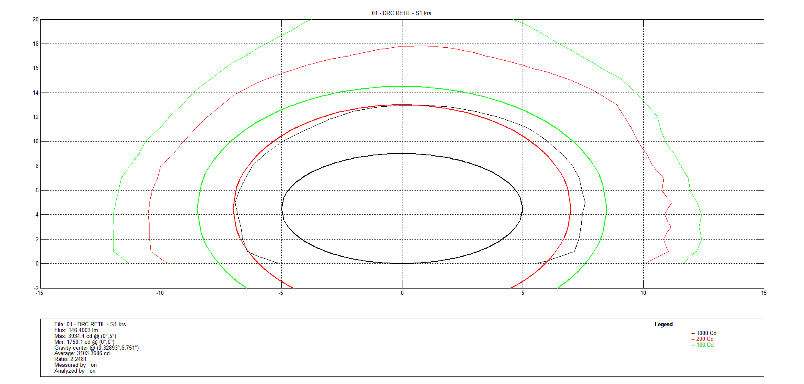This screenshot has height=384, width=804.
Task: Click the Min 1750.1 cd value line
Action: tap(84, 342)
